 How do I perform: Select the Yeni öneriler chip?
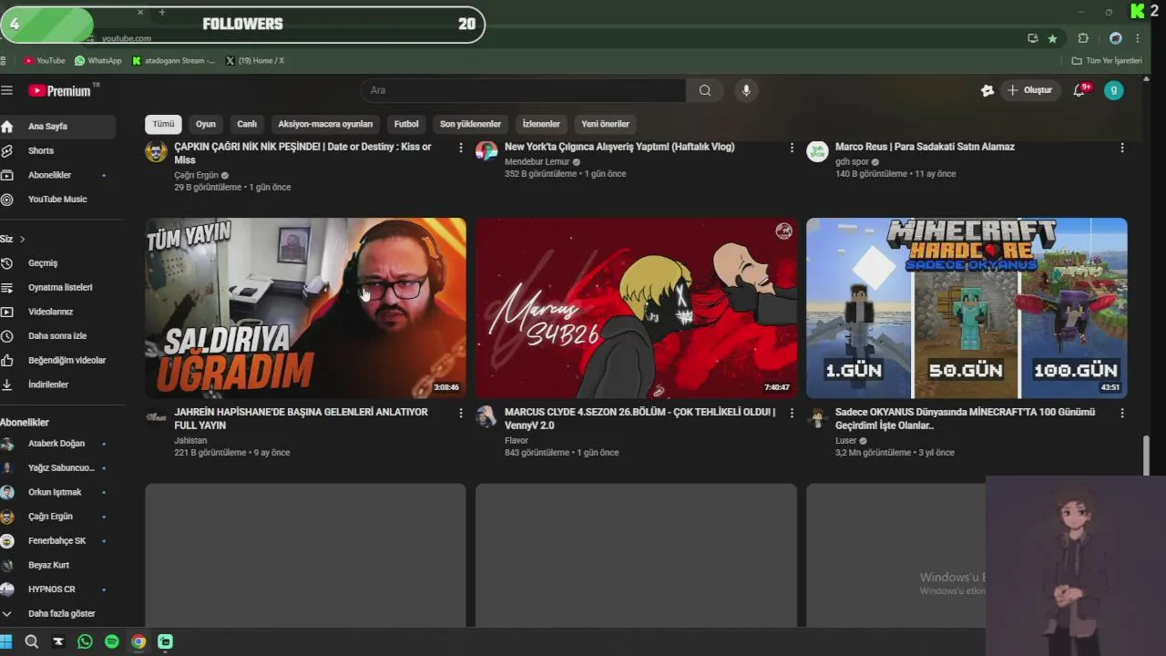point(606,124)
